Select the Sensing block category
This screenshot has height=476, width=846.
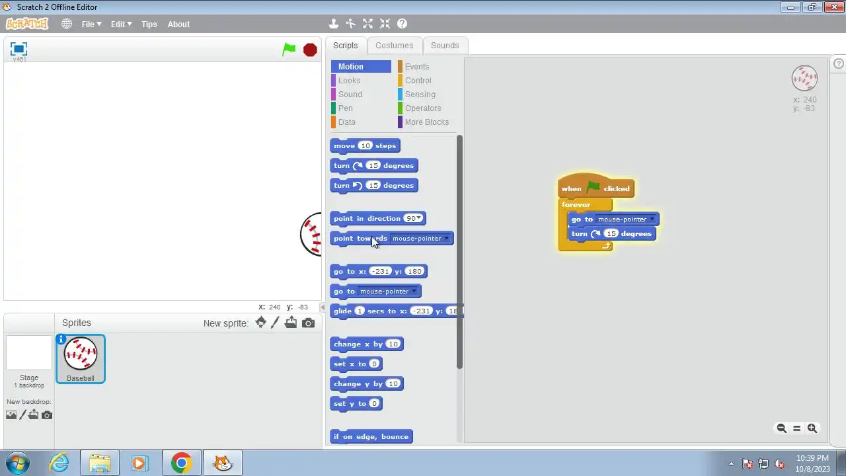(x=426, y=95)
